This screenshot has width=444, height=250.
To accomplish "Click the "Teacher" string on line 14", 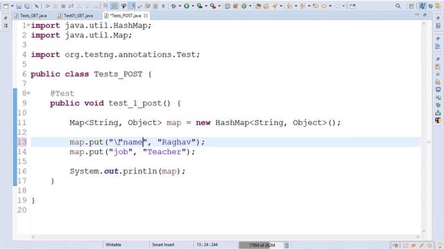I will (164, 151).
